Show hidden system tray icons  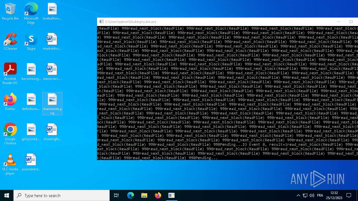point(298,195)
